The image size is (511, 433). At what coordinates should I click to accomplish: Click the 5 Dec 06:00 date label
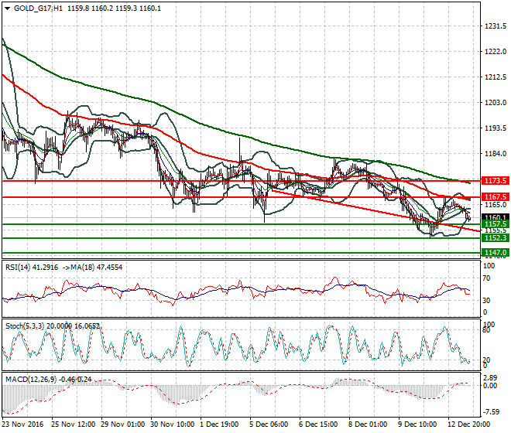click(269, 424)
